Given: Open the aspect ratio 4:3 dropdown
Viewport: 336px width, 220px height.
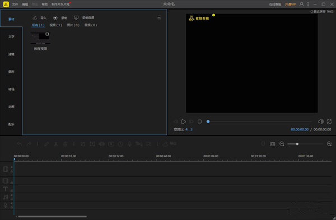Looking at the screenshot, I should tap(189, 129).
